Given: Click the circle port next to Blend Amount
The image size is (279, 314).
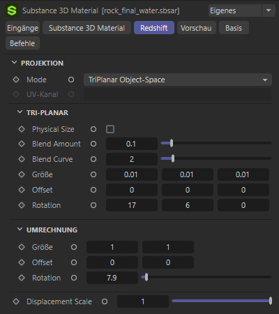Looking at the screenshot, I should pos(93,144).
